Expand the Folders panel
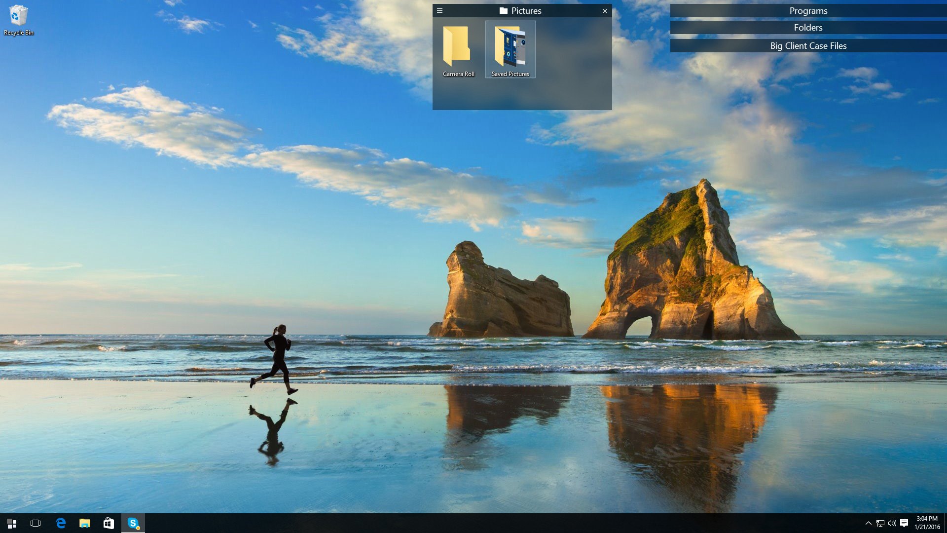The image size is (947, 533). tap(808, 28)
